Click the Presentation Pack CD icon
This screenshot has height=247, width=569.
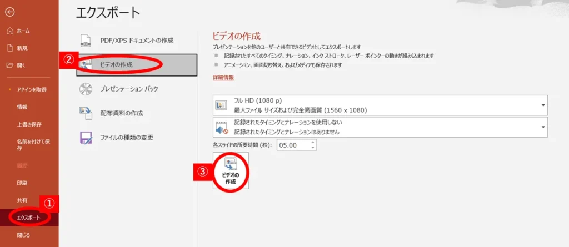(86, 89)
